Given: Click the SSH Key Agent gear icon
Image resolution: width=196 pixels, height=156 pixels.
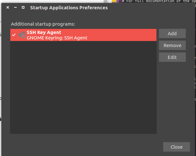Looking at the screenshot, I should pyautogui.click(x=22, y=35).
